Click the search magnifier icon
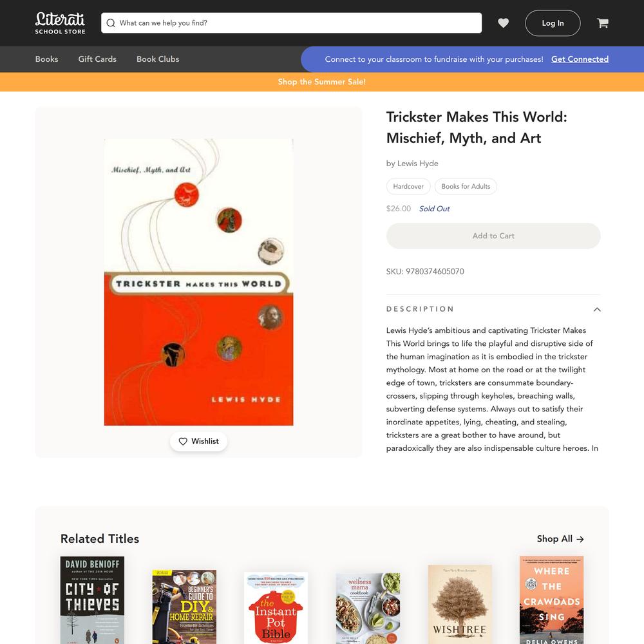Screen dimensions: 644x644 [111, 23]
